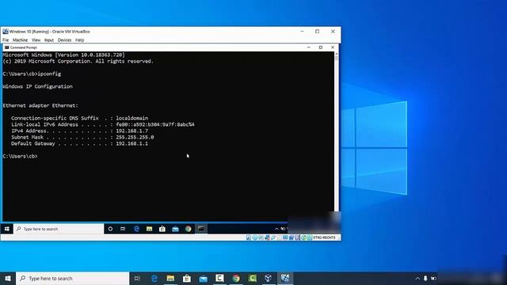Screen dimensions: 507x285
Task: Open File Explorer on the host taskbar
Action: point(170,278)
